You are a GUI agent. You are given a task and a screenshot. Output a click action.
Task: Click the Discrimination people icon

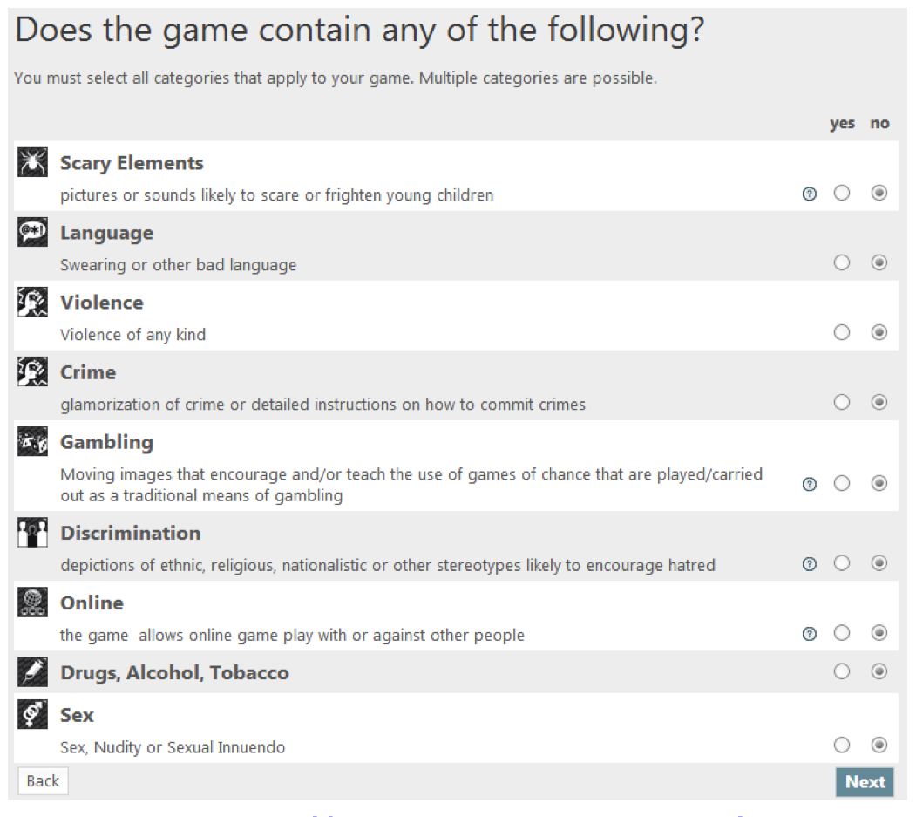pos(32,533)
